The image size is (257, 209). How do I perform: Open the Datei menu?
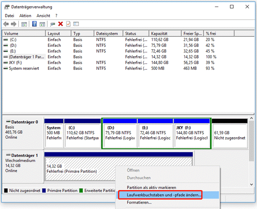click(x=9, y=16)
